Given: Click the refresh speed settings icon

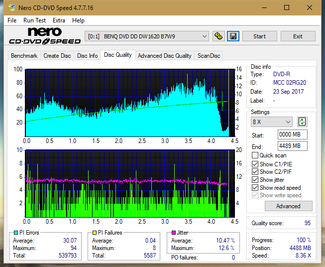Looking at the screenshot, I should coord(302,122).
